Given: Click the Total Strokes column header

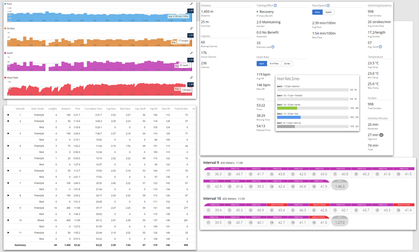Looking at the screenshot, I should (x=181, y=109).
